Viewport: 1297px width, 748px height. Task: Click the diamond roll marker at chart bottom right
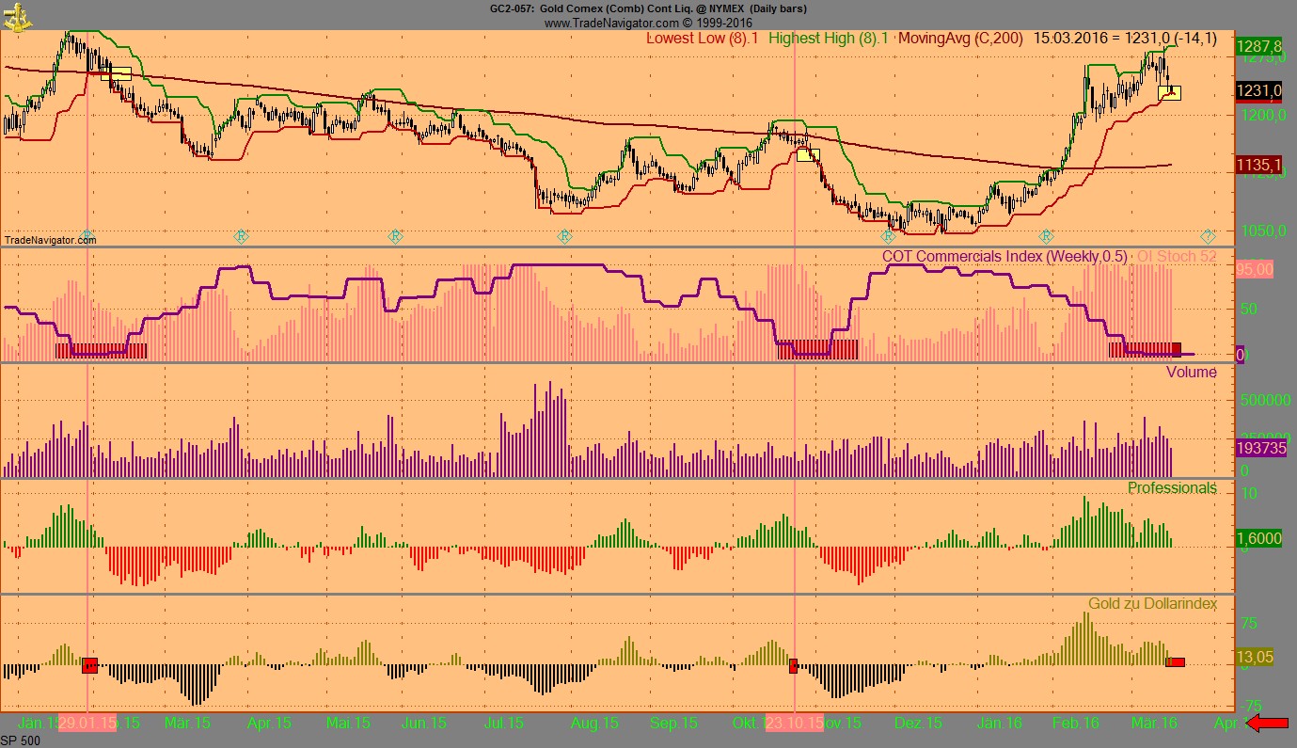click(1210, 235)
